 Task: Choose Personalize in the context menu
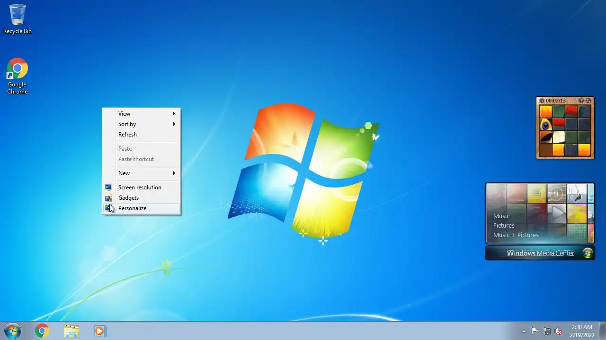coord(141,208)
